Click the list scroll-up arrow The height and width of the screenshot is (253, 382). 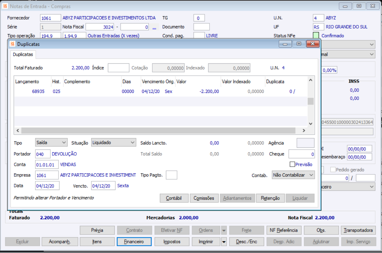[x=311, y=80]
